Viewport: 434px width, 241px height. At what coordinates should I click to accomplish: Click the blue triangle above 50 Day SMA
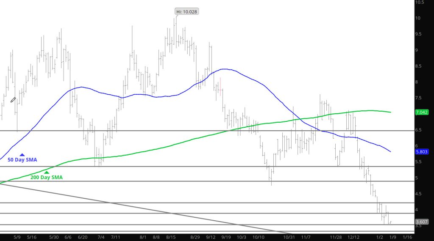coord(22,155)
